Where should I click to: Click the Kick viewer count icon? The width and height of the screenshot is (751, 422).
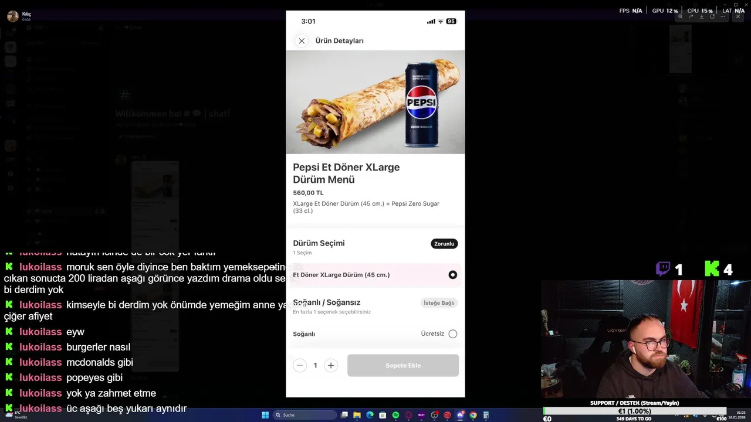click(x=712, y=269)
